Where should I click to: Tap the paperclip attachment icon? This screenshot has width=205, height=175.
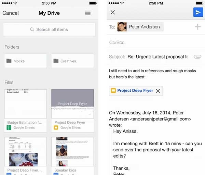click(197, 57)
